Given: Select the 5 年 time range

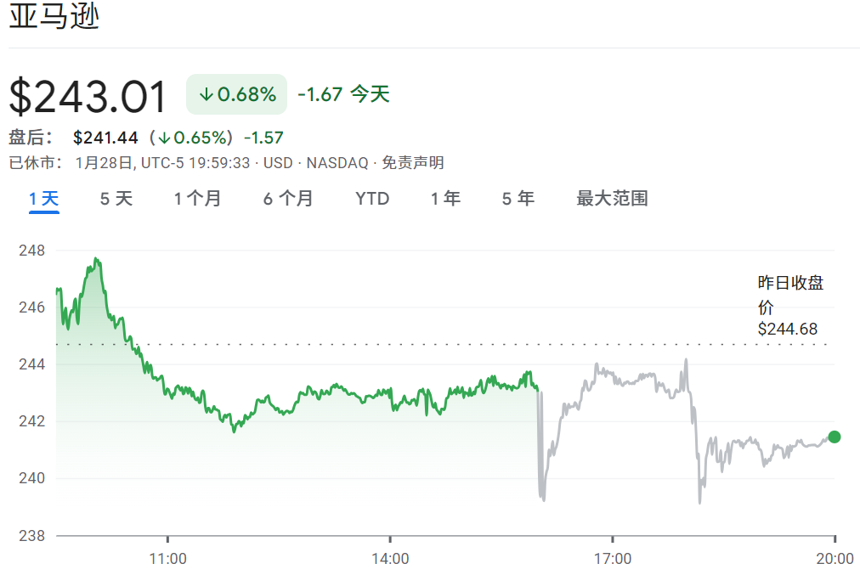Looking at the screenshot, I should pos(516,198).
